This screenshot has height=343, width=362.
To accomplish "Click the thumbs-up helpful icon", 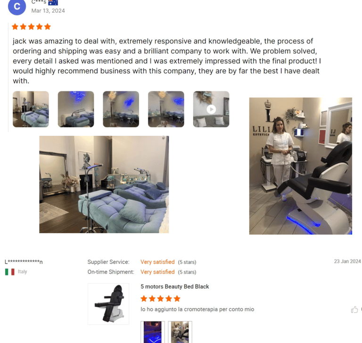I will (354, 310).
